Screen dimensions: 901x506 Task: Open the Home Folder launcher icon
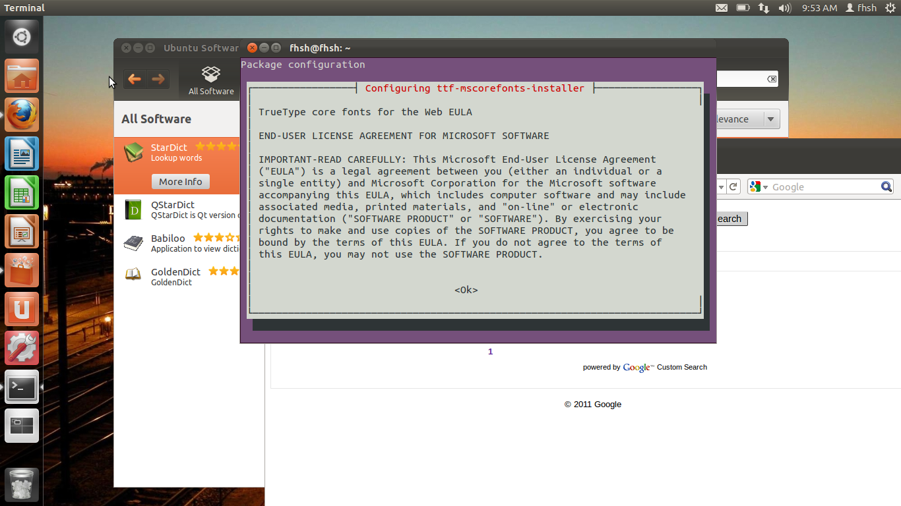point(22,76)
